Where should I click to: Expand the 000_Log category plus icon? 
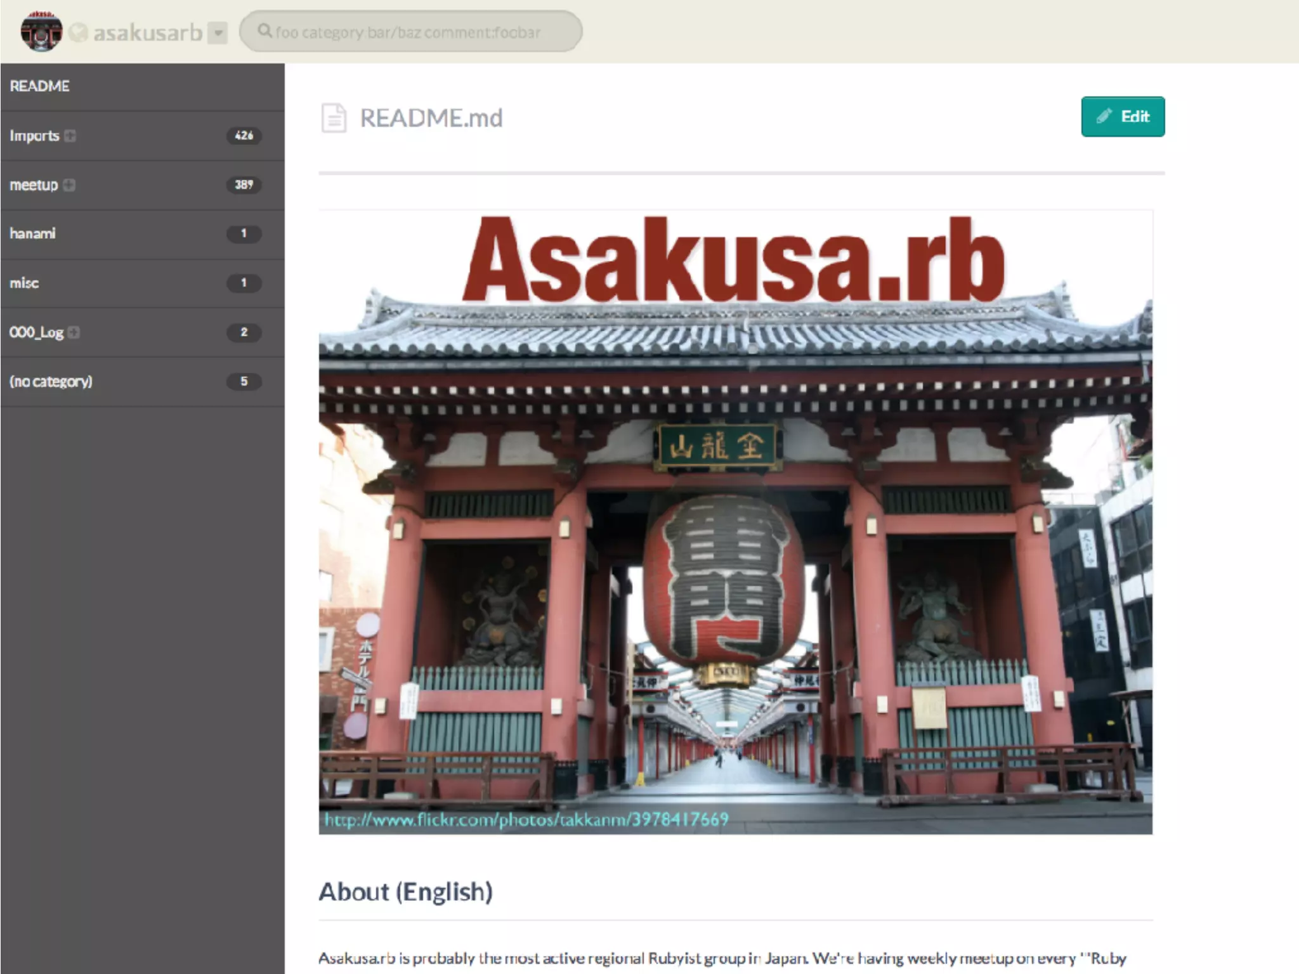pos(74,332)
